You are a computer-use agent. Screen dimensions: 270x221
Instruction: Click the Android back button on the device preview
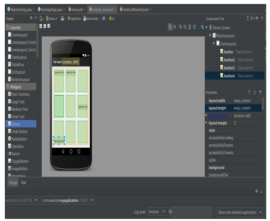pos(63,151)
